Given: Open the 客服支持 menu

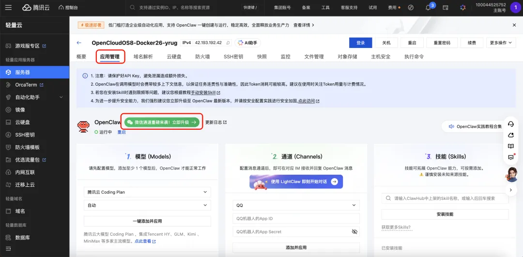Looking at the screenshot, I should (349, 7).
